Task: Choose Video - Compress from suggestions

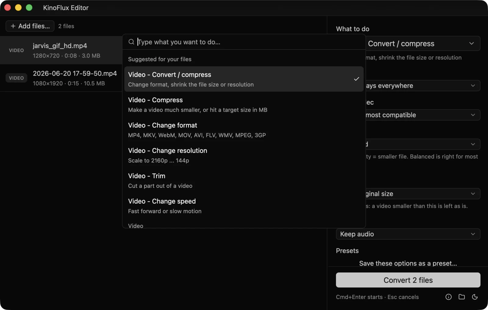Action: pos(244,105)
